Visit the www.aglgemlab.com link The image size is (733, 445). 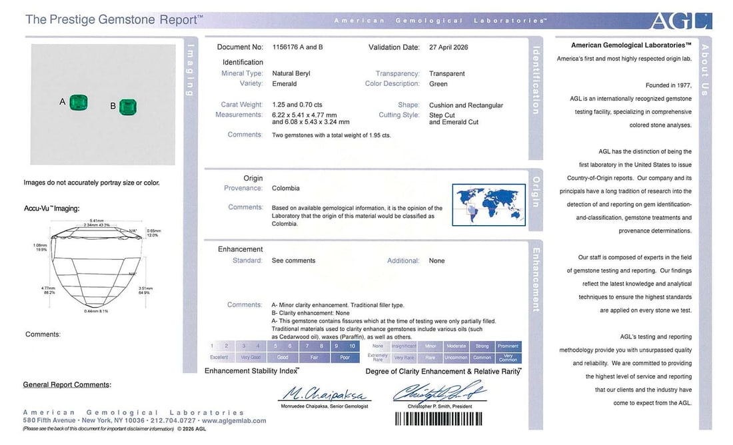coord(234,421)
